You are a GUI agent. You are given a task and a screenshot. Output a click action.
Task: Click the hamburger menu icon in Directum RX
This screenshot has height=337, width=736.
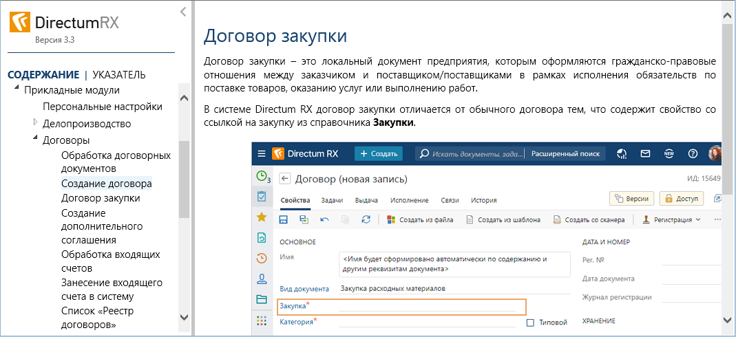(262, 153)
